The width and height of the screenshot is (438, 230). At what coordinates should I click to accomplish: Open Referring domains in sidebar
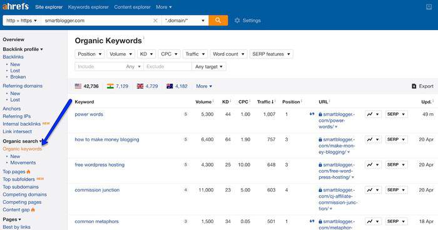(23, 86)
